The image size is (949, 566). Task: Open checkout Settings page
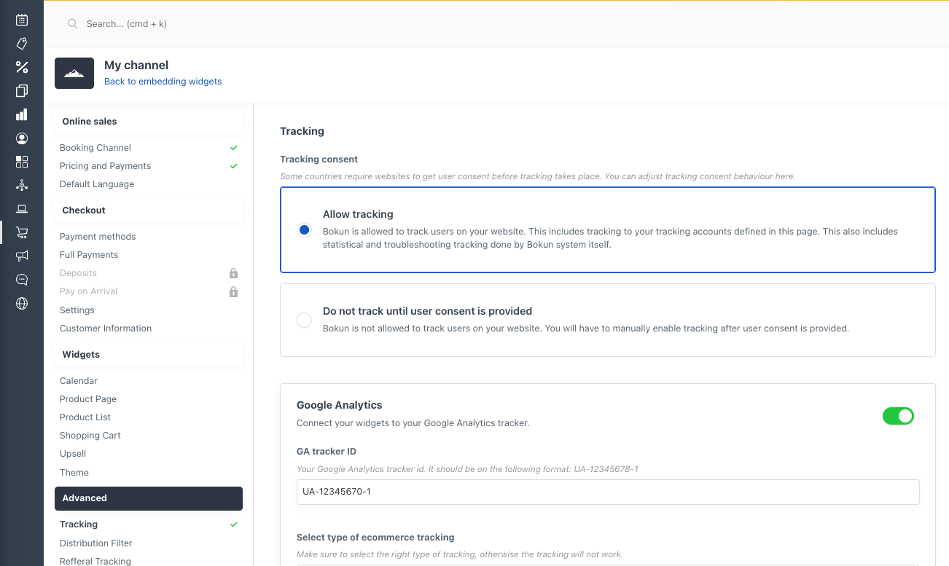coord(77,310)
